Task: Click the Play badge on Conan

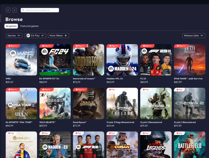Action: [112, 133]
